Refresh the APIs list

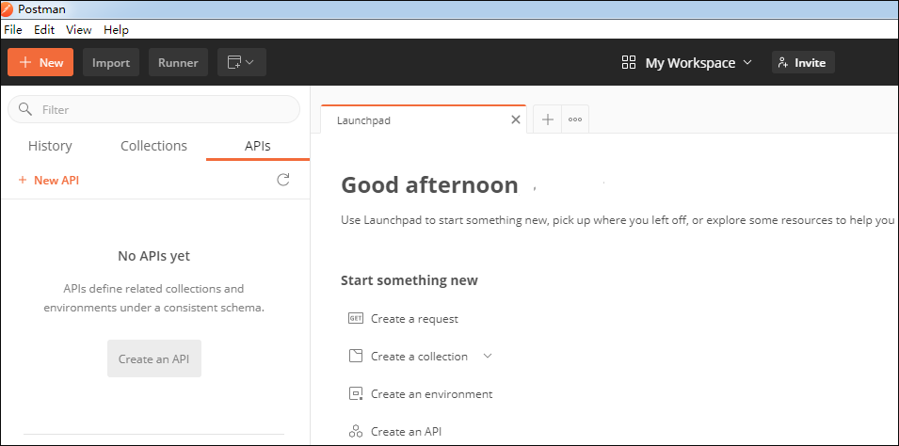click(282, 180)
